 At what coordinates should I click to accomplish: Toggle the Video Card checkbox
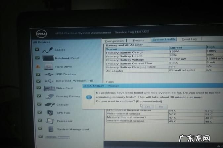tap(39, 87)
